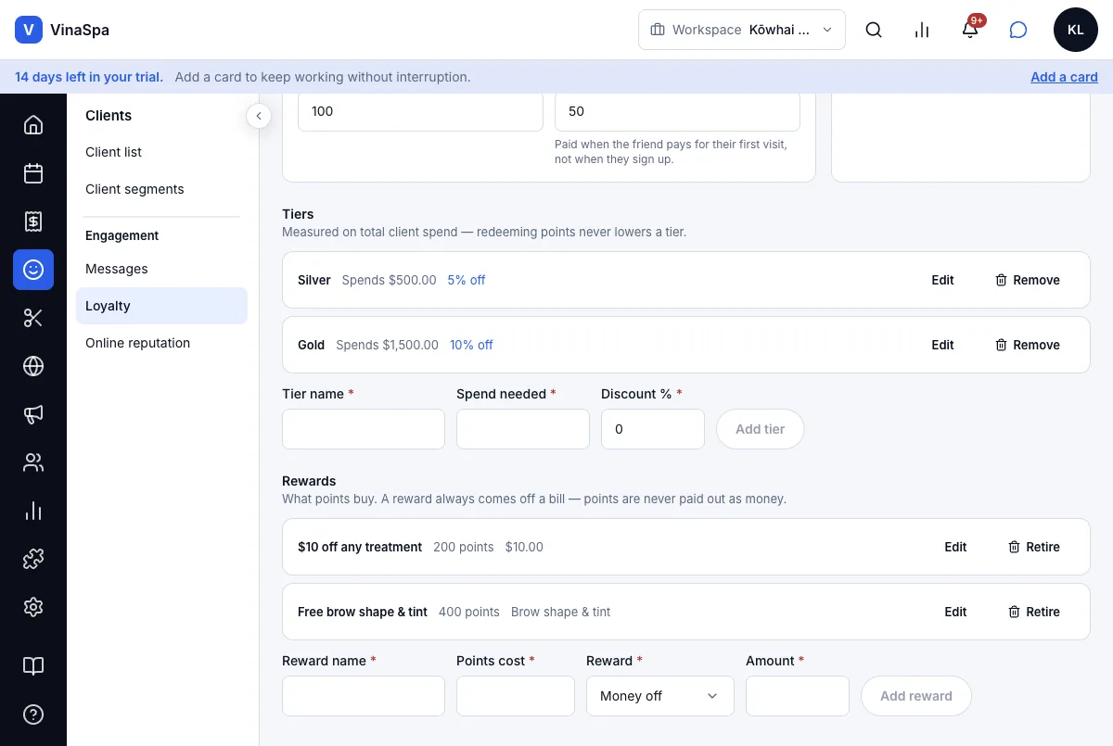Click the 'Engagement' section heading
1113x746 pixels.
point(122,235)
